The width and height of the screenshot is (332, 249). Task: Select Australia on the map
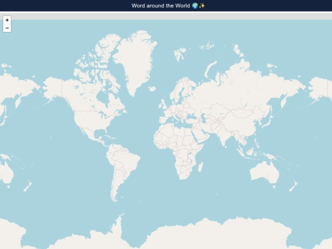264,173
